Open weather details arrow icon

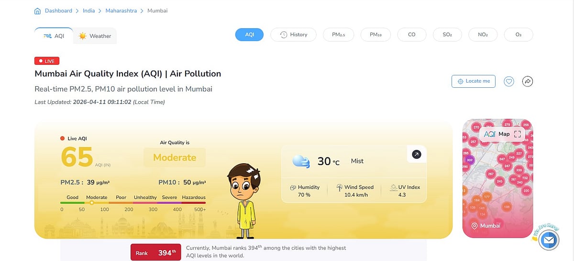pos(417,155)
